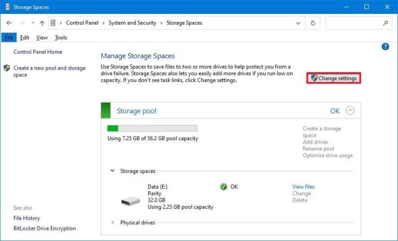This screenshot has height=241, width=398.
Task: Open BitLocker Drive Encryption link
Action: (x=45, y=229)
